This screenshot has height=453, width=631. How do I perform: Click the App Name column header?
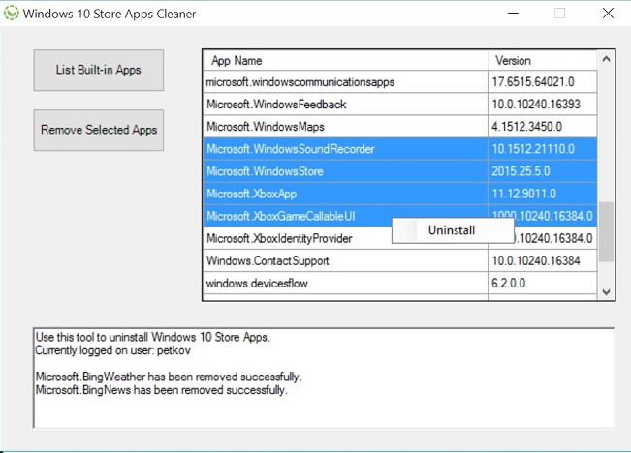click(345, 61)
